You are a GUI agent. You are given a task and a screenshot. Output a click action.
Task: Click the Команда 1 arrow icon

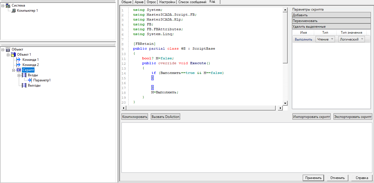pyautogui.click(x=19, y=60)
